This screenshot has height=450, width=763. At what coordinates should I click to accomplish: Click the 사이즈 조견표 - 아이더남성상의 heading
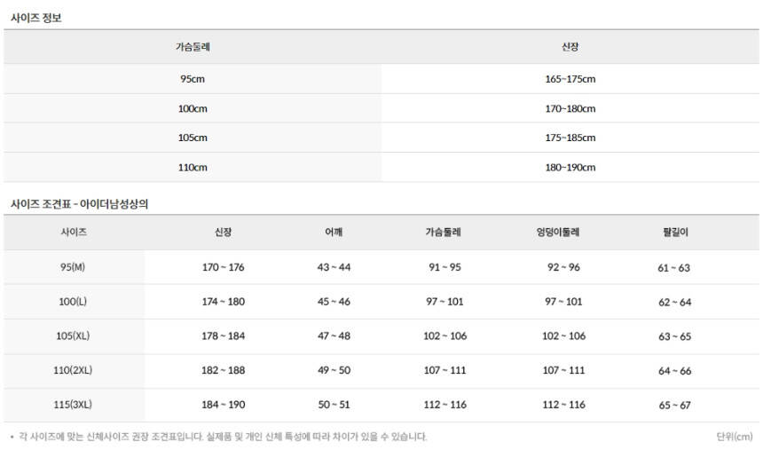(x=79, y=203)
